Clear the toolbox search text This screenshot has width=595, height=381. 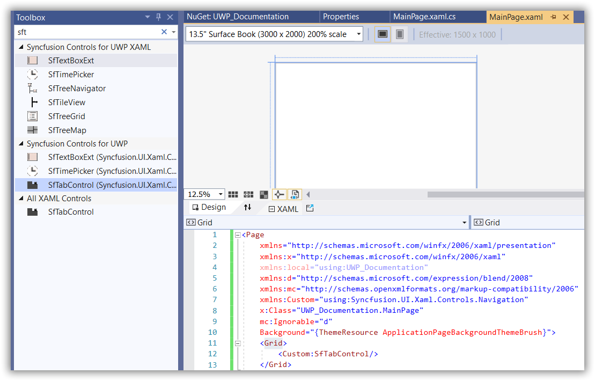click(164, 32)
